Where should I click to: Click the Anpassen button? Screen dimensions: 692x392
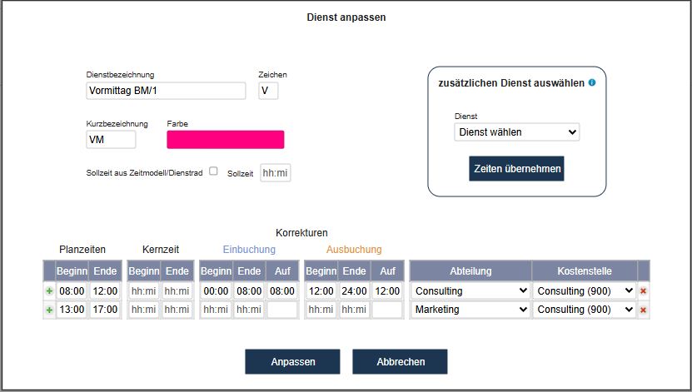point(292,361)
